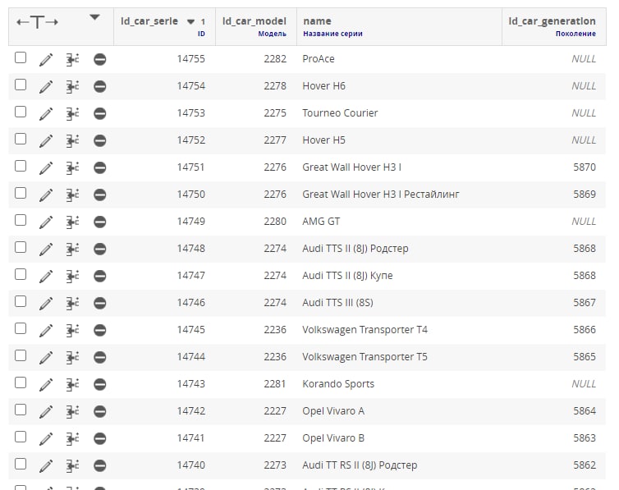Check the checkbox for row 14755 ProAce
619x490 pixels.
[x=21, y=57]
